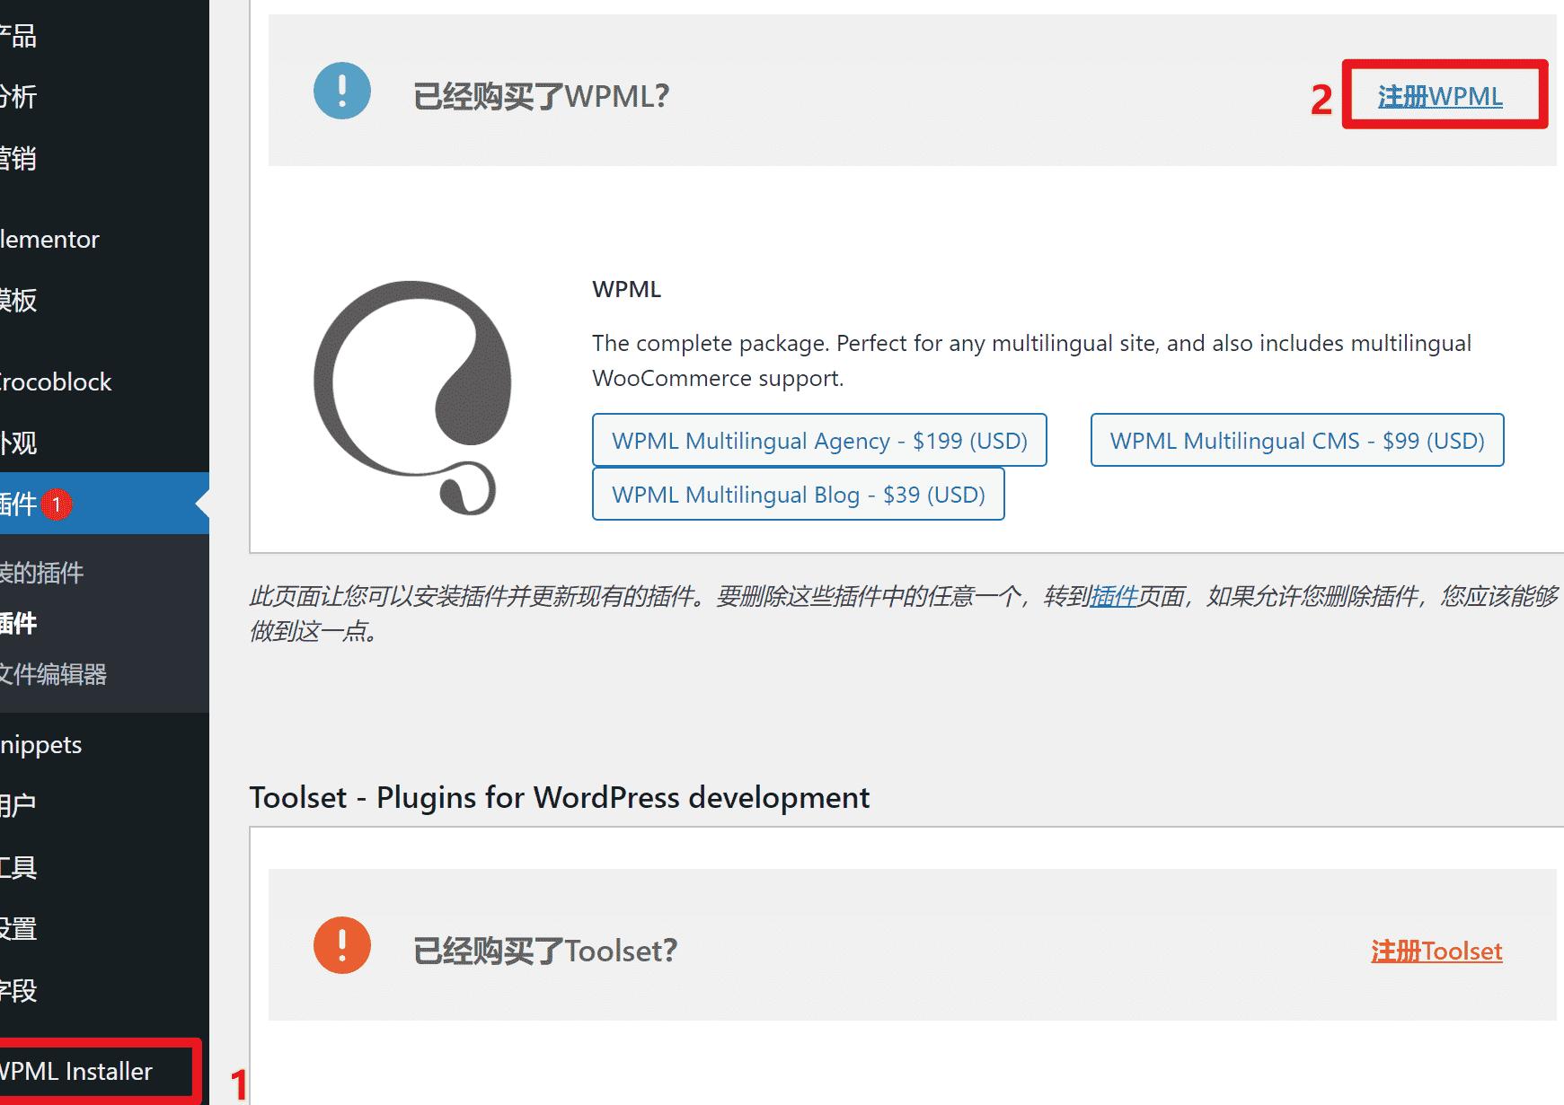Click the 已经购买了WPML? text
This screenshot has height=1105, width=1564.
click(541, 96)
